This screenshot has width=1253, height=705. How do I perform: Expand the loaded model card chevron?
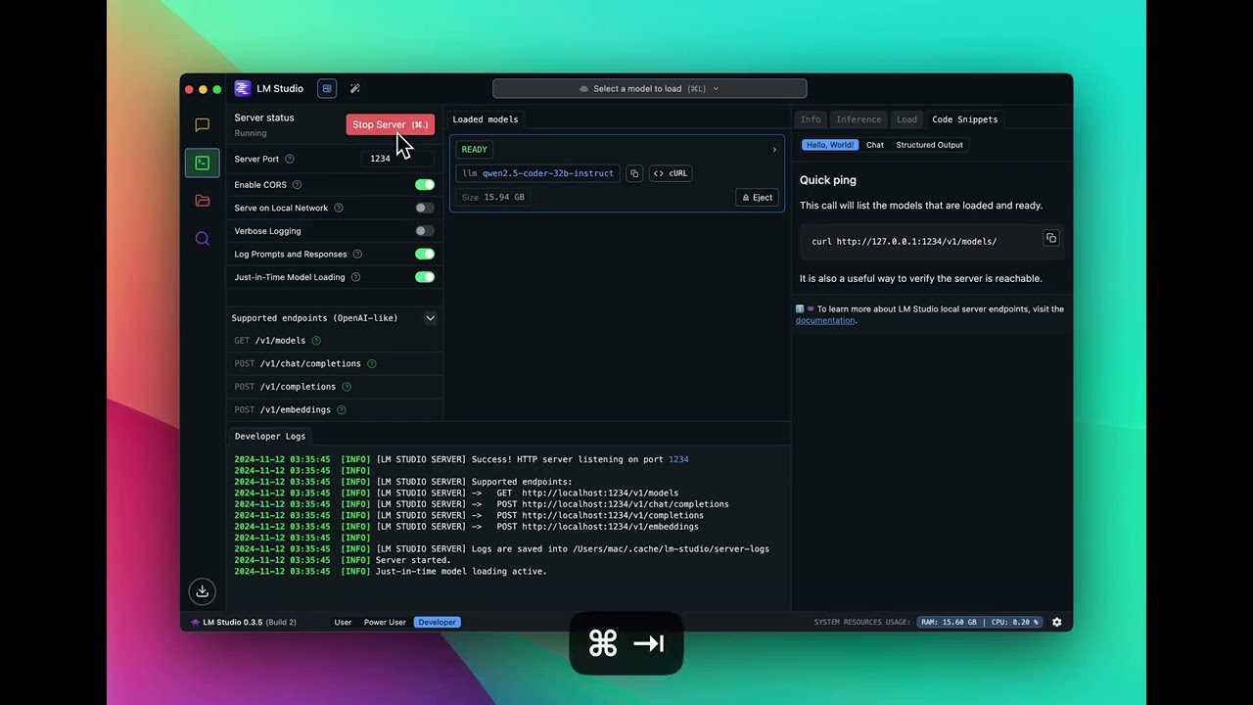click(774, 150)
